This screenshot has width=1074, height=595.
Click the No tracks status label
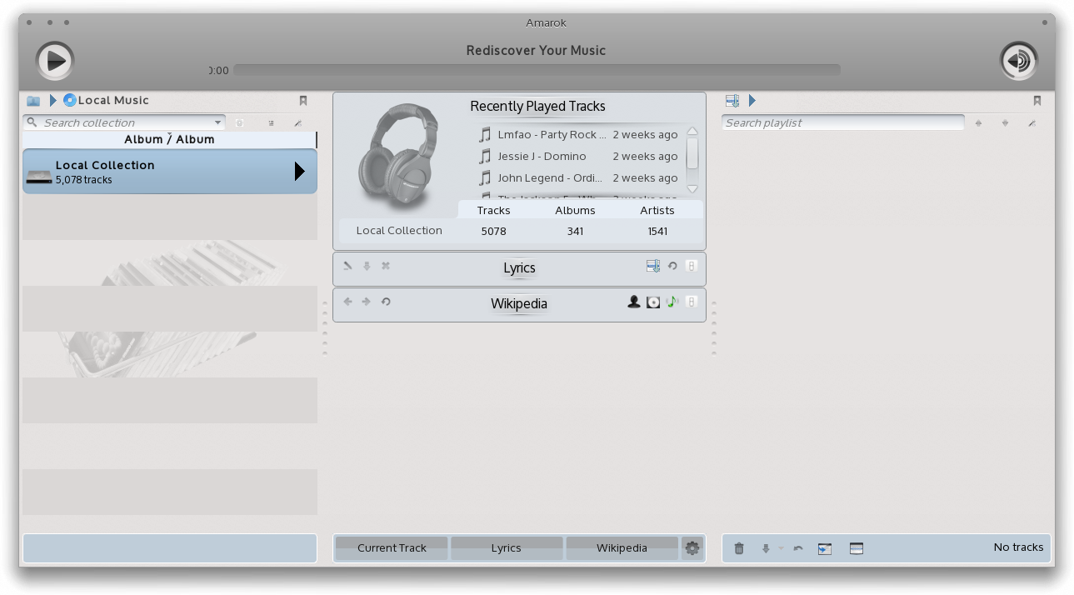(x=1018, y=547)
